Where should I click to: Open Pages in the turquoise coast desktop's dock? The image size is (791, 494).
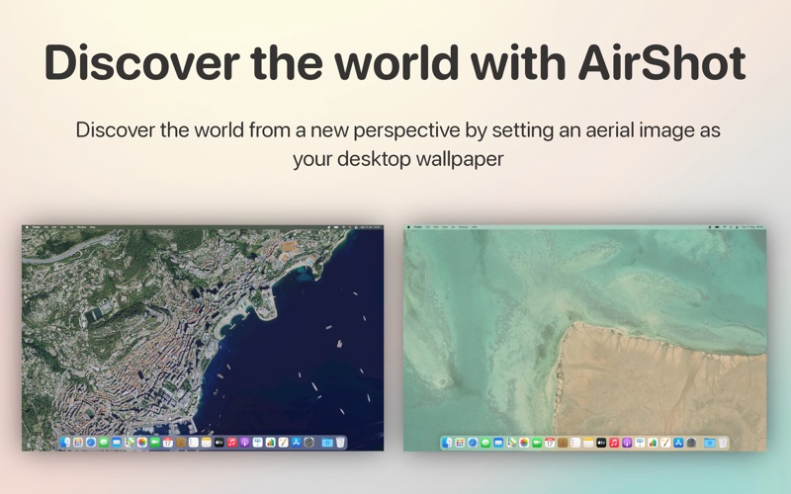coord(665,443)
